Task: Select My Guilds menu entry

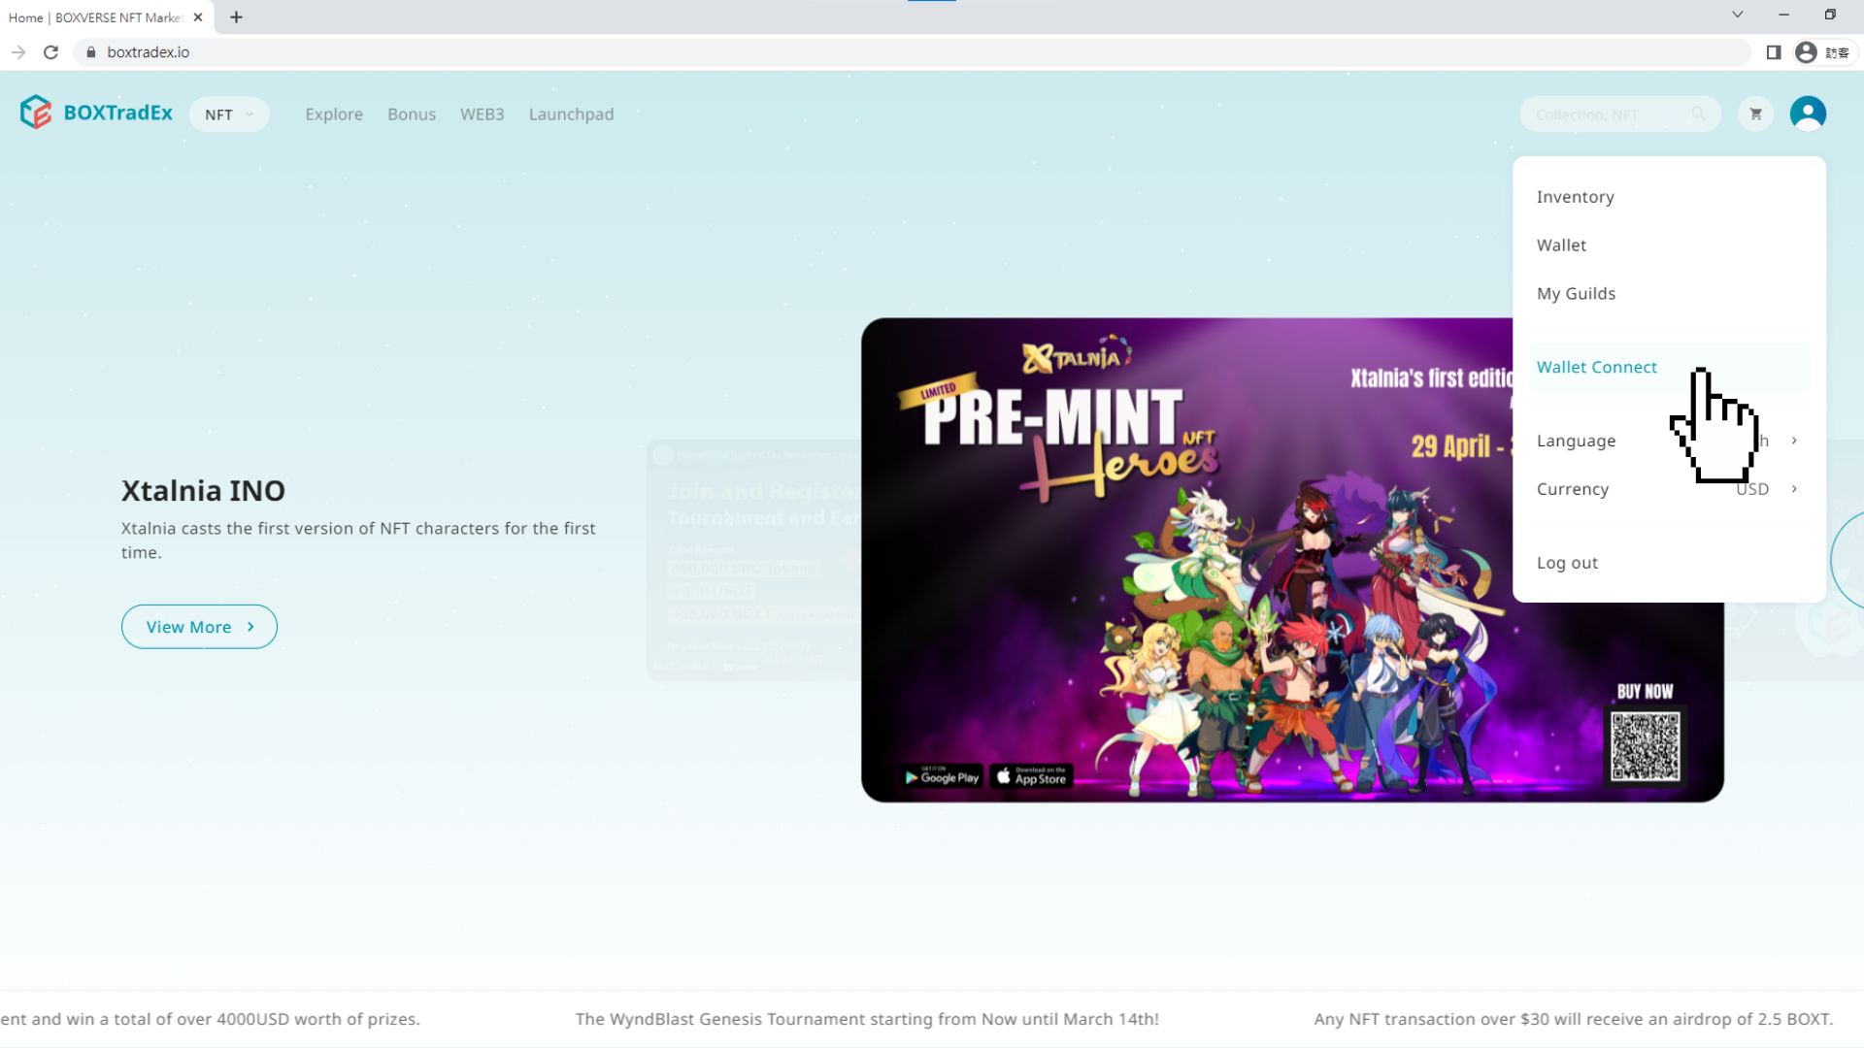Action: coord(1576,294)
